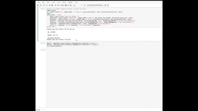Click the 'Sentiment NEUTRAL' output line
This screenshot has width=198, height=111.
click(54, 38)
